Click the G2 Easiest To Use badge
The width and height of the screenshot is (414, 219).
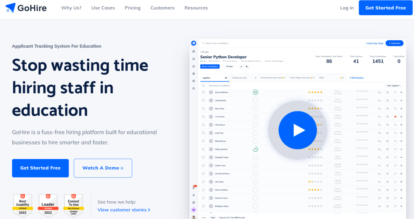[x=74, y=206]
